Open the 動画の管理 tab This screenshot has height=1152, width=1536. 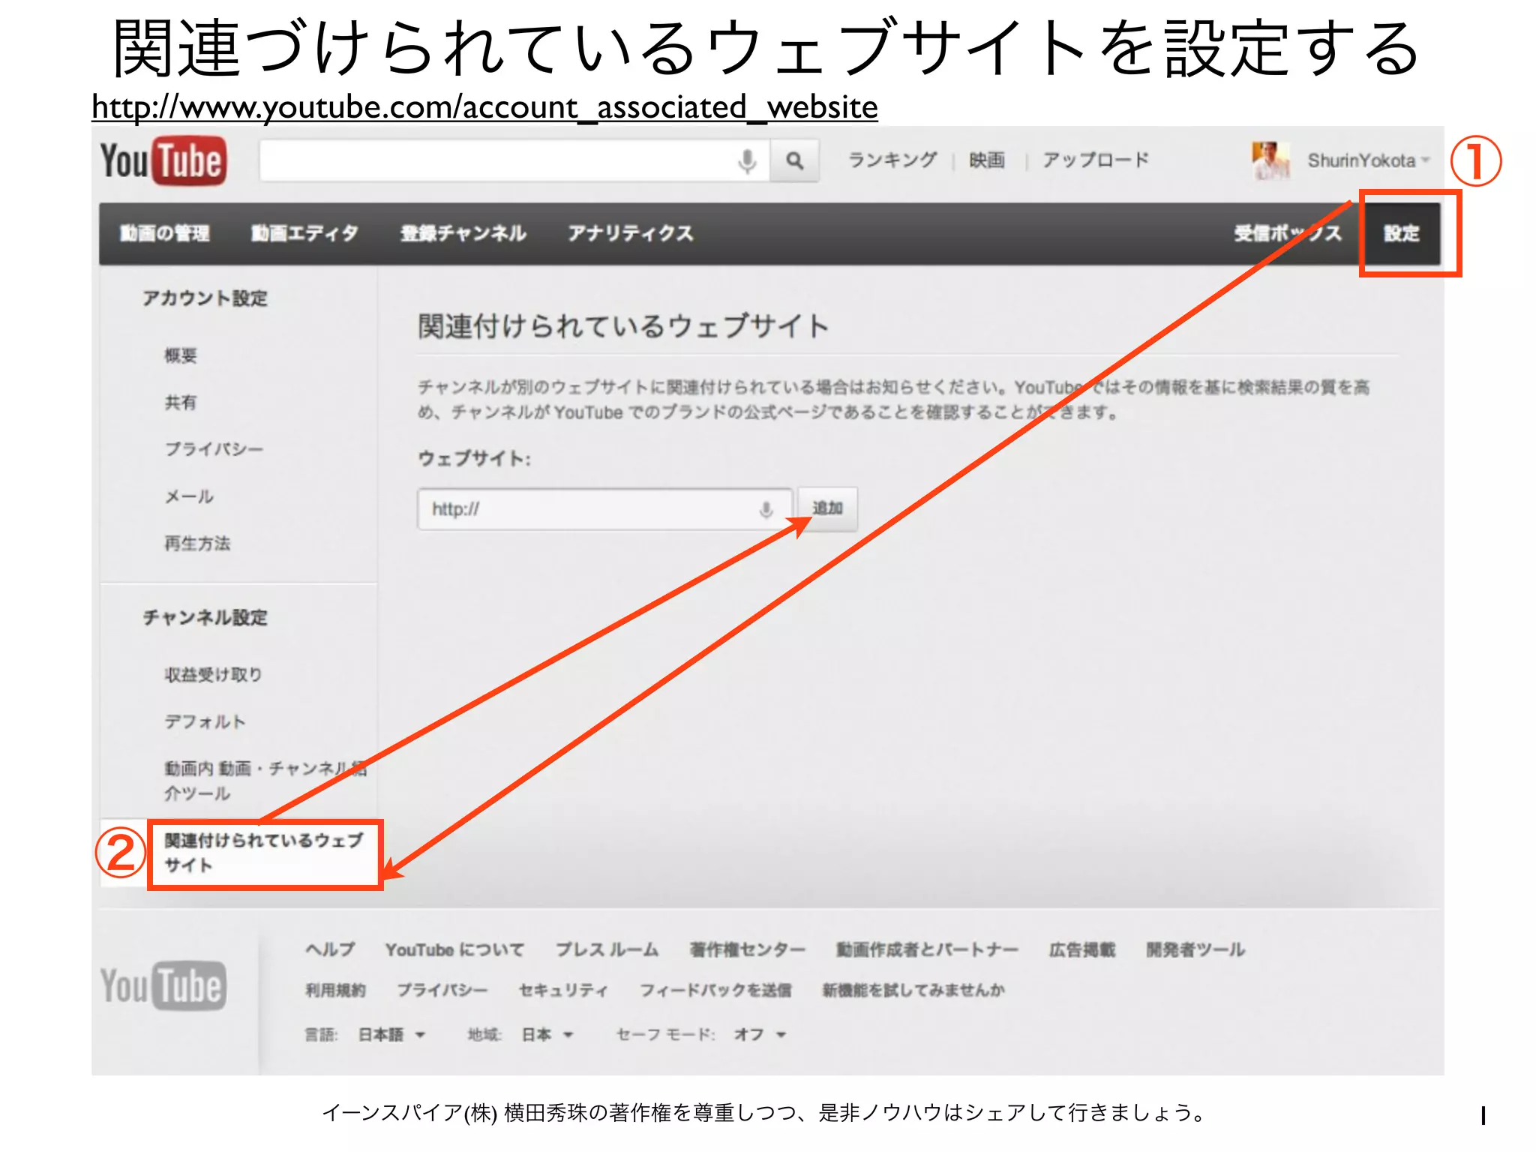click(165, 233)
